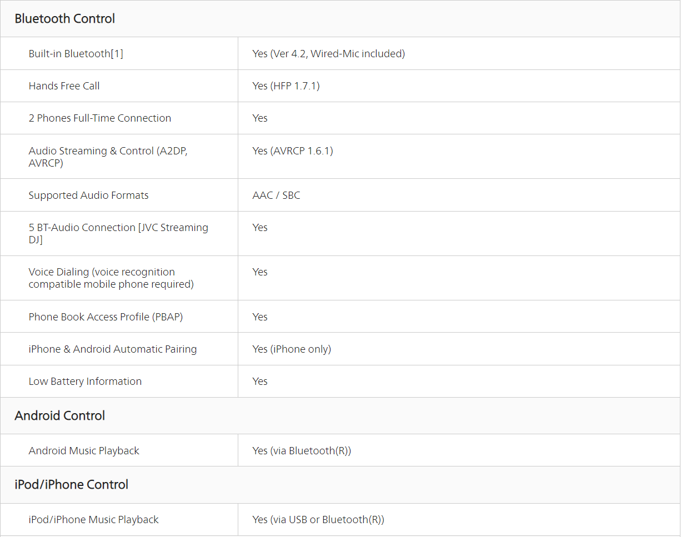Screen dimensions: 681x537
Task: Click the Android Control section header
Action: coord(60,416)
